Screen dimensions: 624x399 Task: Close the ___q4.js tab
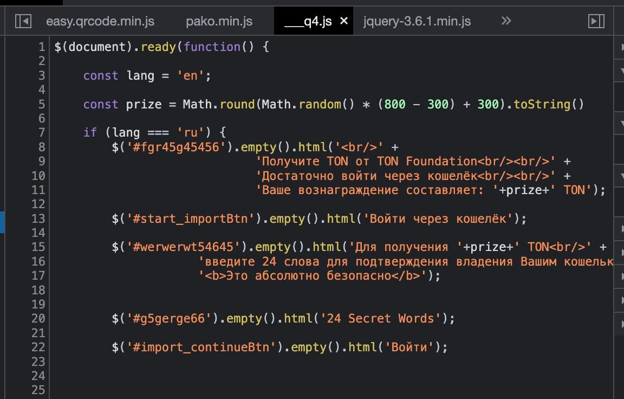pos(344,21)
